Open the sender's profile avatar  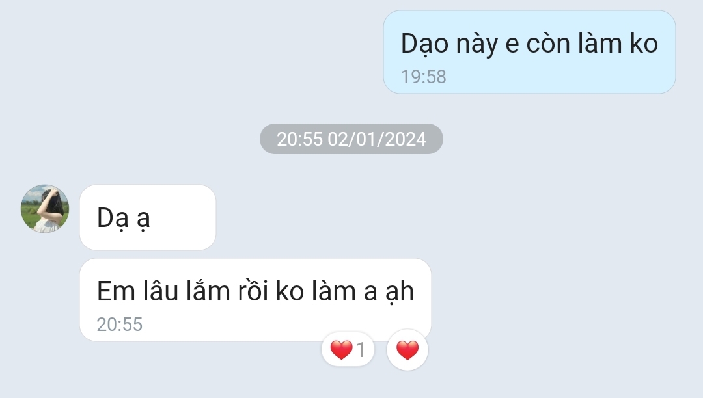[45, 209]
